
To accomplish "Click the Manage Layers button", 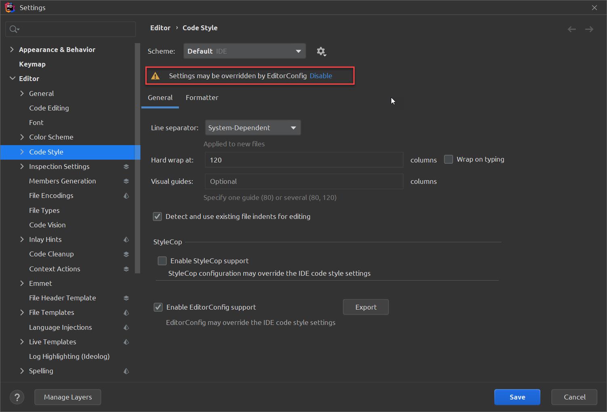I will [x=68, y=397].
